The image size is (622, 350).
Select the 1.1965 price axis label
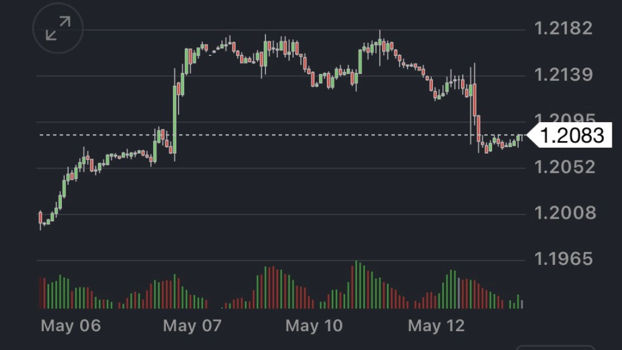click(x=562, y=259)
